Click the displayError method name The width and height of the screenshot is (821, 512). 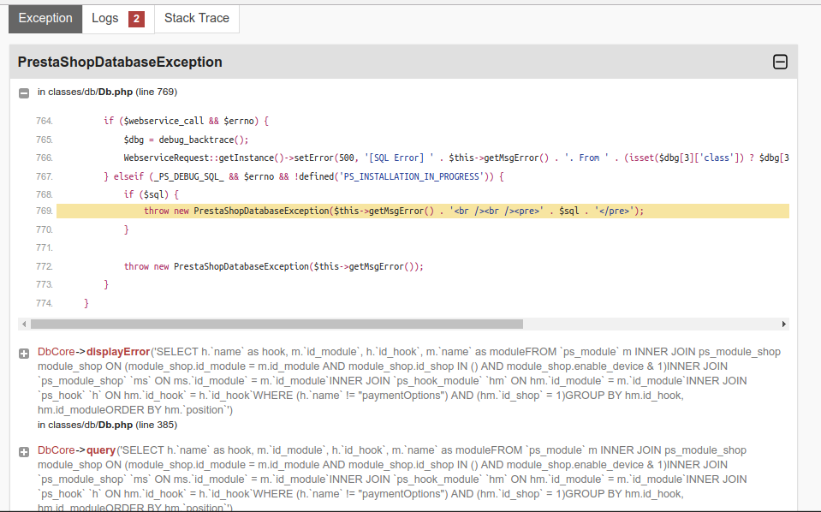click(118, 352)
